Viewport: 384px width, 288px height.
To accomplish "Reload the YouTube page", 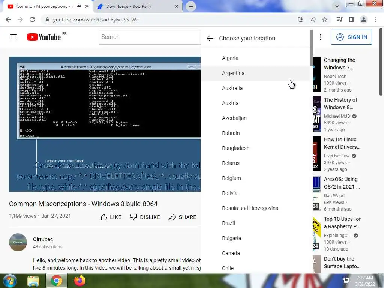I will [32, 19].
